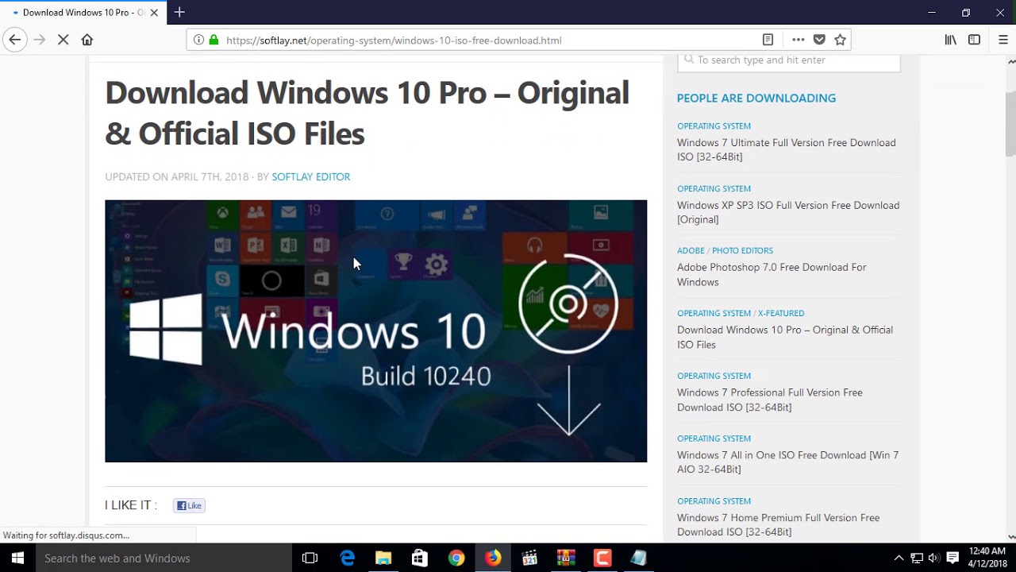Launch Google Chrome from taskbar

click(x=456, y=558)
